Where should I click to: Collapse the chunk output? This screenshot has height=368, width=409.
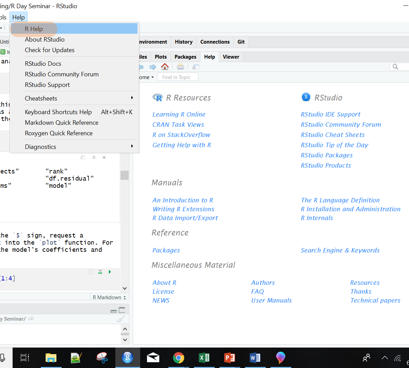pyautogui.click(x=94, y=157)
